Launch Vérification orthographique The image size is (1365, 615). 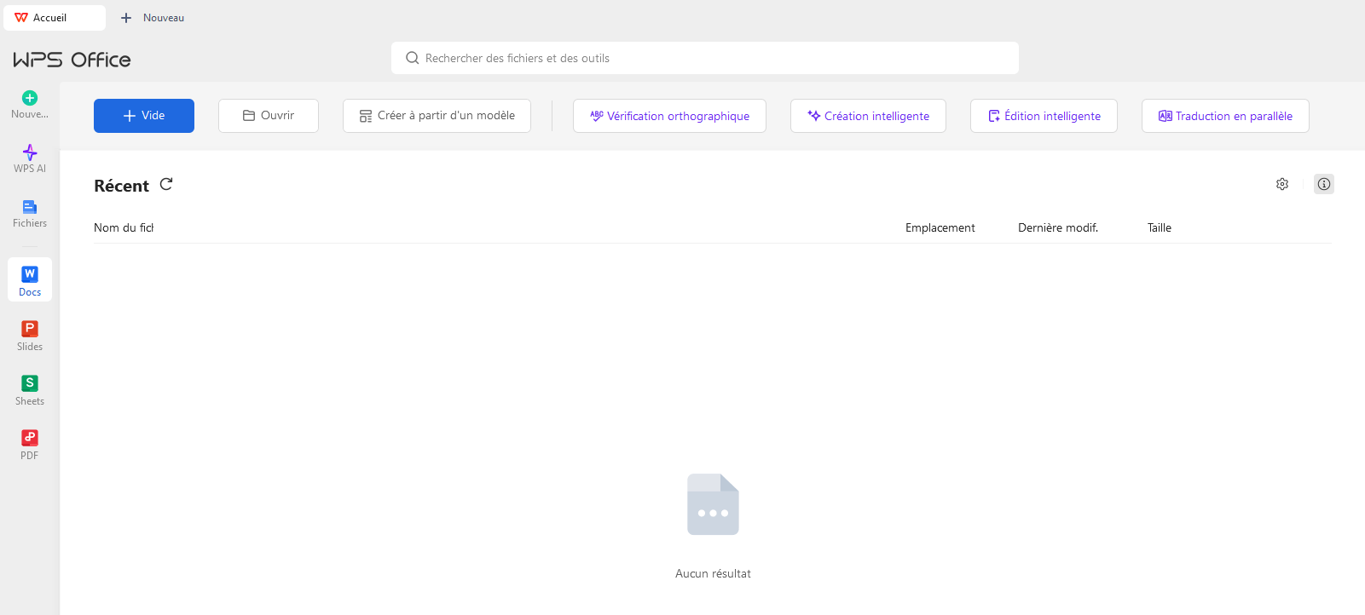click(x=669, y=116)
